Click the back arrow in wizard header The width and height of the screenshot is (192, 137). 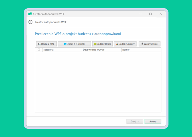(30, 22)
